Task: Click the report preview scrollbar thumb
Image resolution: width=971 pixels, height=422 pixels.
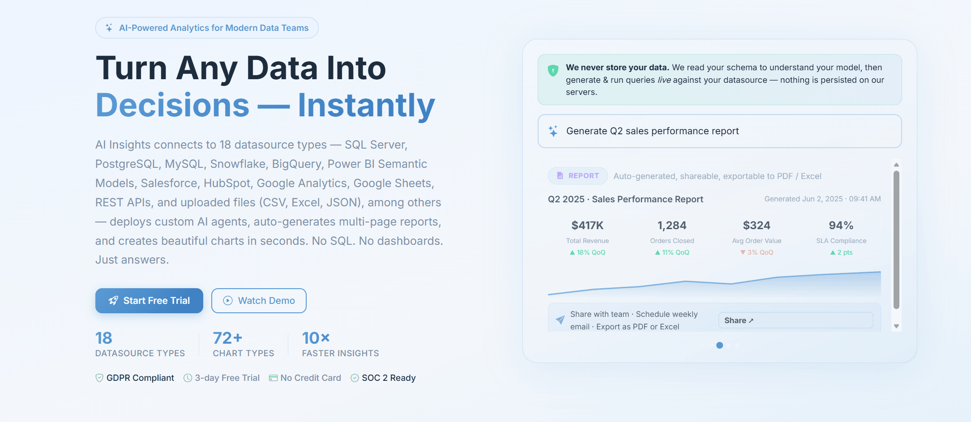Action: 896,240
